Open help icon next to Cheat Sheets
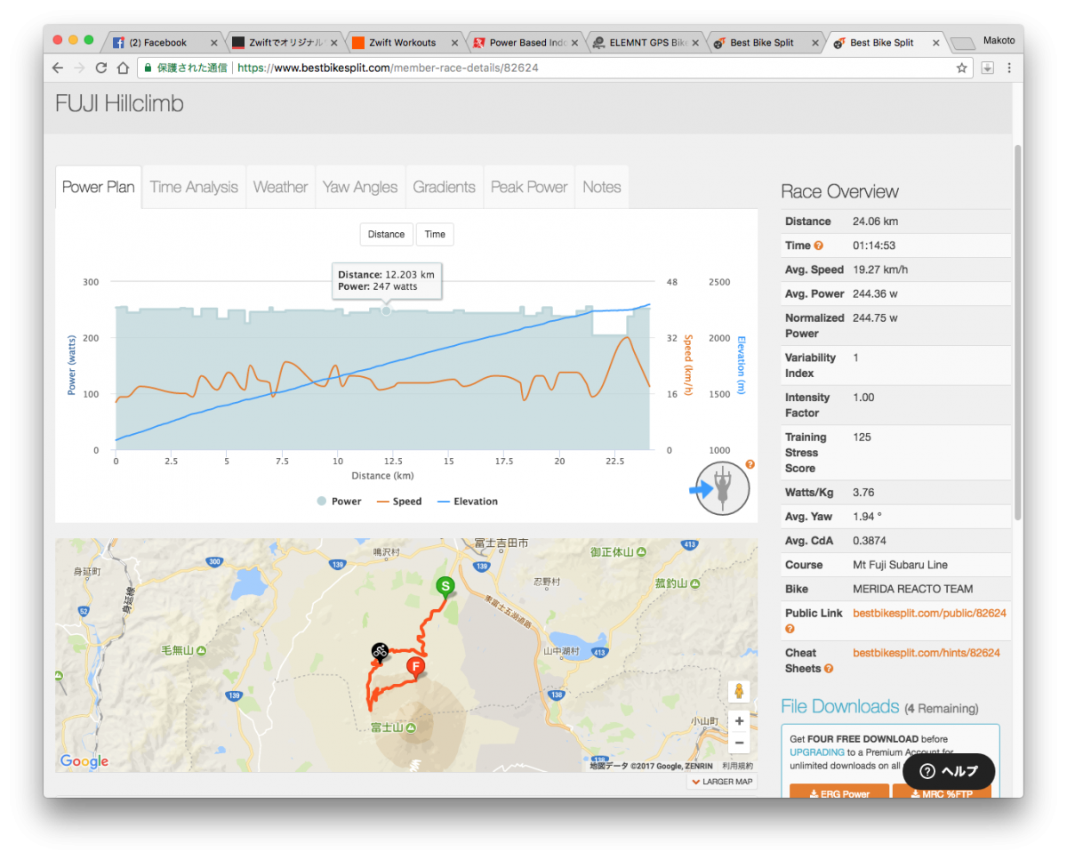Image resolution: width=1067 pixels, height=860 pixels. [829, 669]
